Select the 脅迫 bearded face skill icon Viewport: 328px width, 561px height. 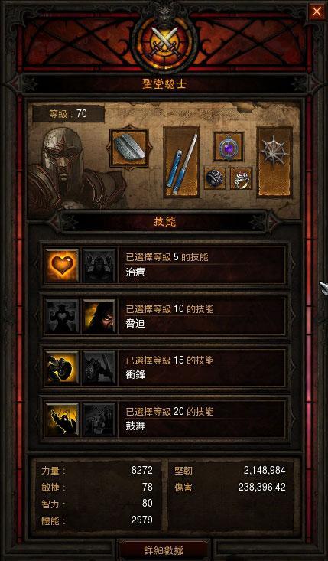[99, 317]
